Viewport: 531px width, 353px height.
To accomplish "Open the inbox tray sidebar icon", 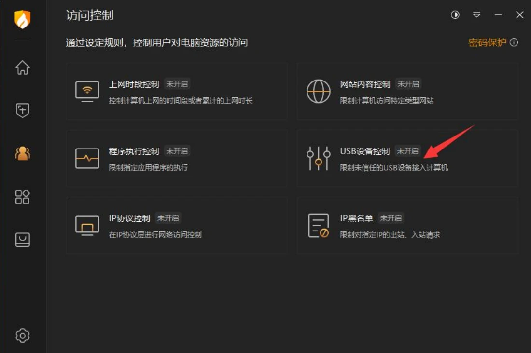I will (22, 240).
